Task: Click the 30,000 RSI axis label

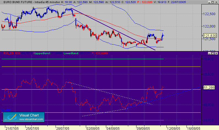Action: 208,120
